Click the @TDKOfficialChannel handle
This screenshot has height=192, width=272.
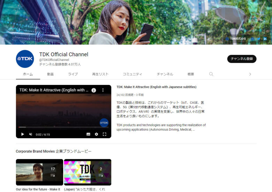tap(54, 60)
